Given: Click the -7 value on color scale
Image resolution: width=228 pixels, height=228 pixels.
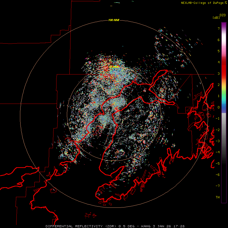Looking at the screenshot, I should (x=218, y=186).
